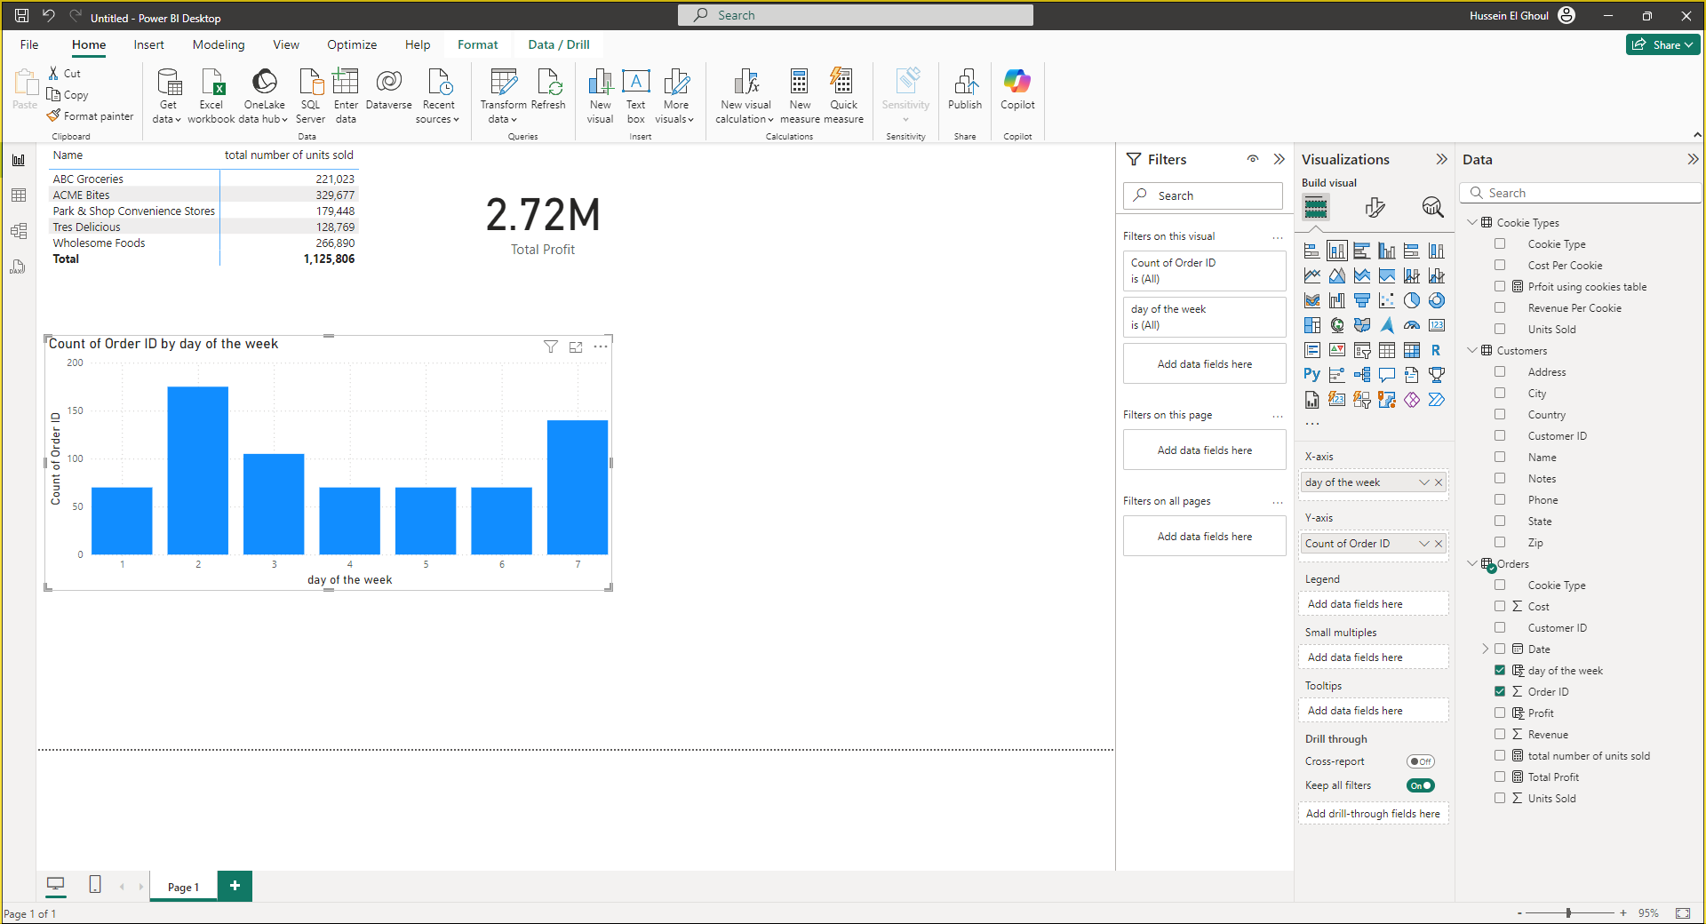Click the Focus mode icon on chart
The image size is (1706, 924).
coord(576,346)
